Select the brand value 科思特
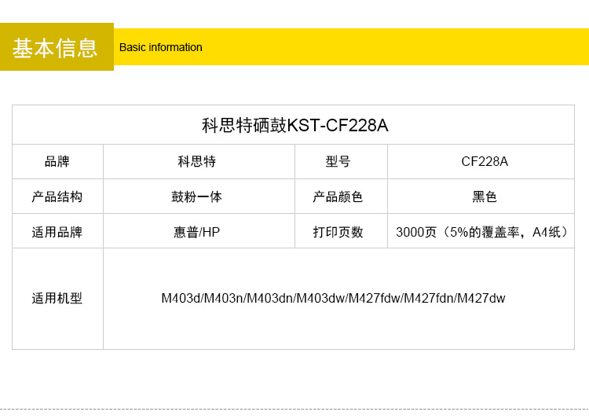The width and height of the screenshot is (589, 419). pyautogui.click(x=197, y=161)
